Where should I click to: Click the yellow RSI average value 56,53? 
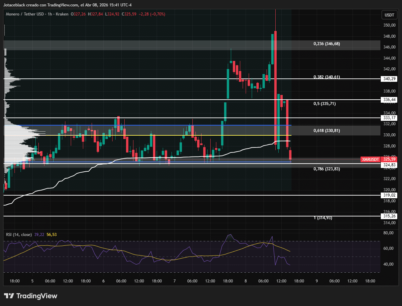pyautogui.click(x=51, y=234)
